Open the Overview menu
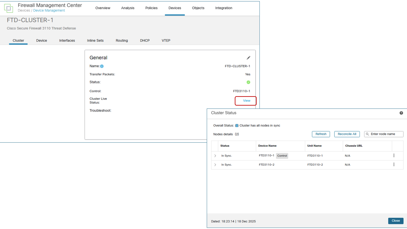This screenshot has width=407, height=229. click(103, 8)
